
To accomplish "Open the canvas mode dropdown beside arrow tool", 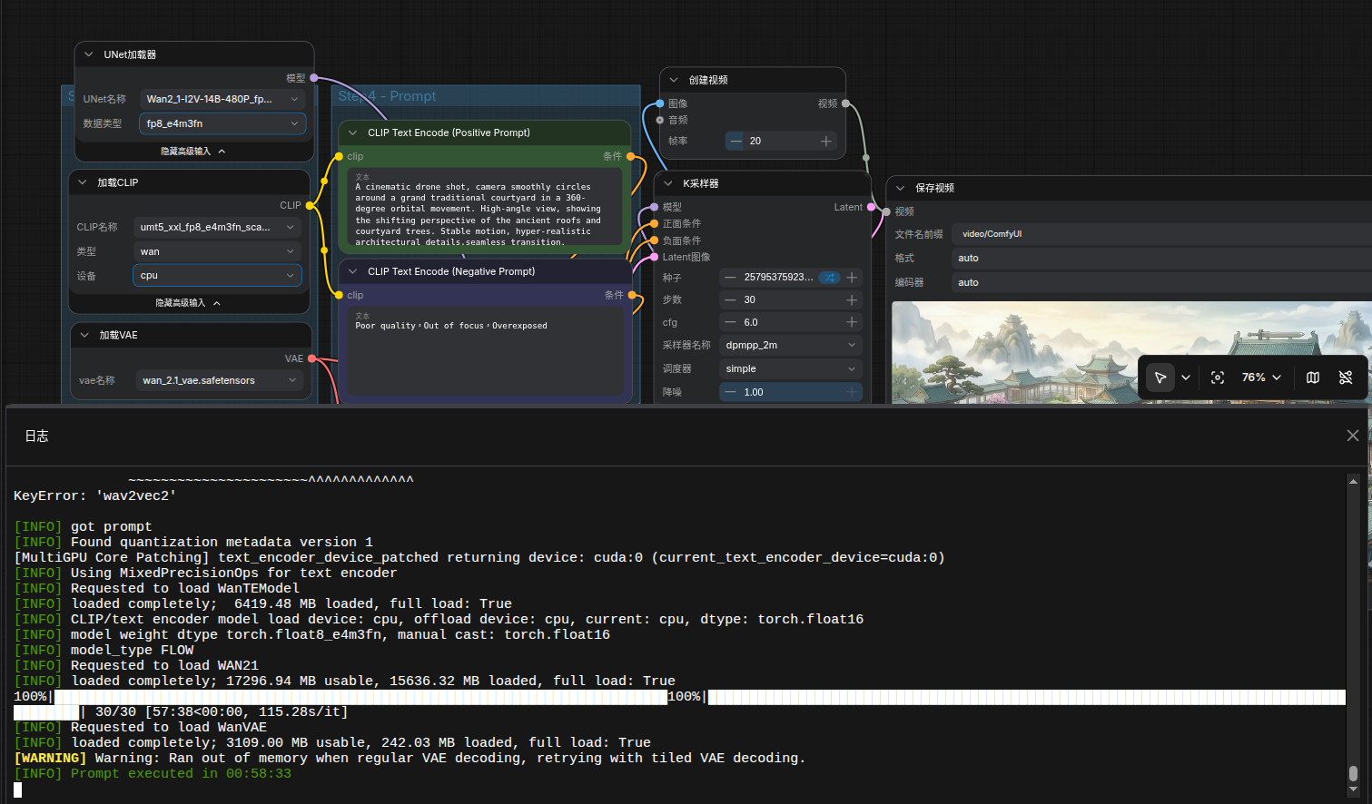I will pos(1186,377).
